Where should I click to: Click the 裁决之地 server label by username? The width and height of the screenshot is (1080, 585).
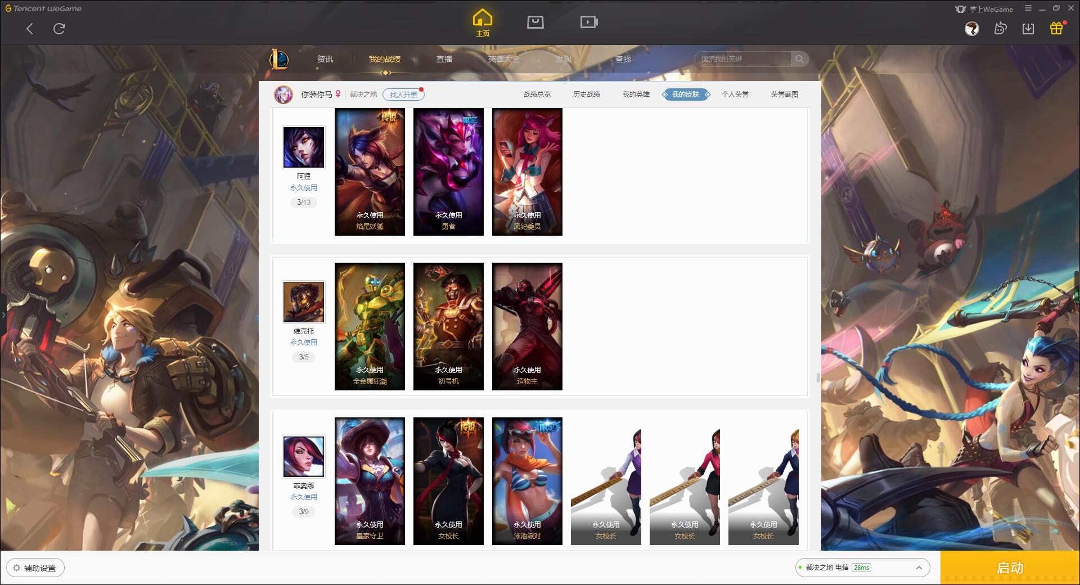click(x=363, y=94)
